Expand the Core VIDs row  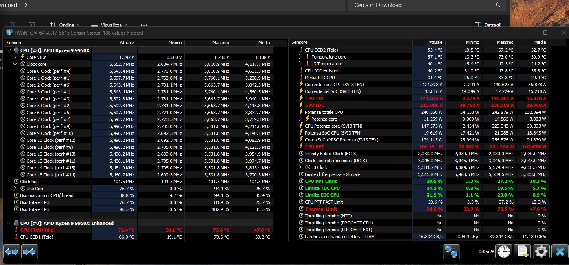[15, 57]
